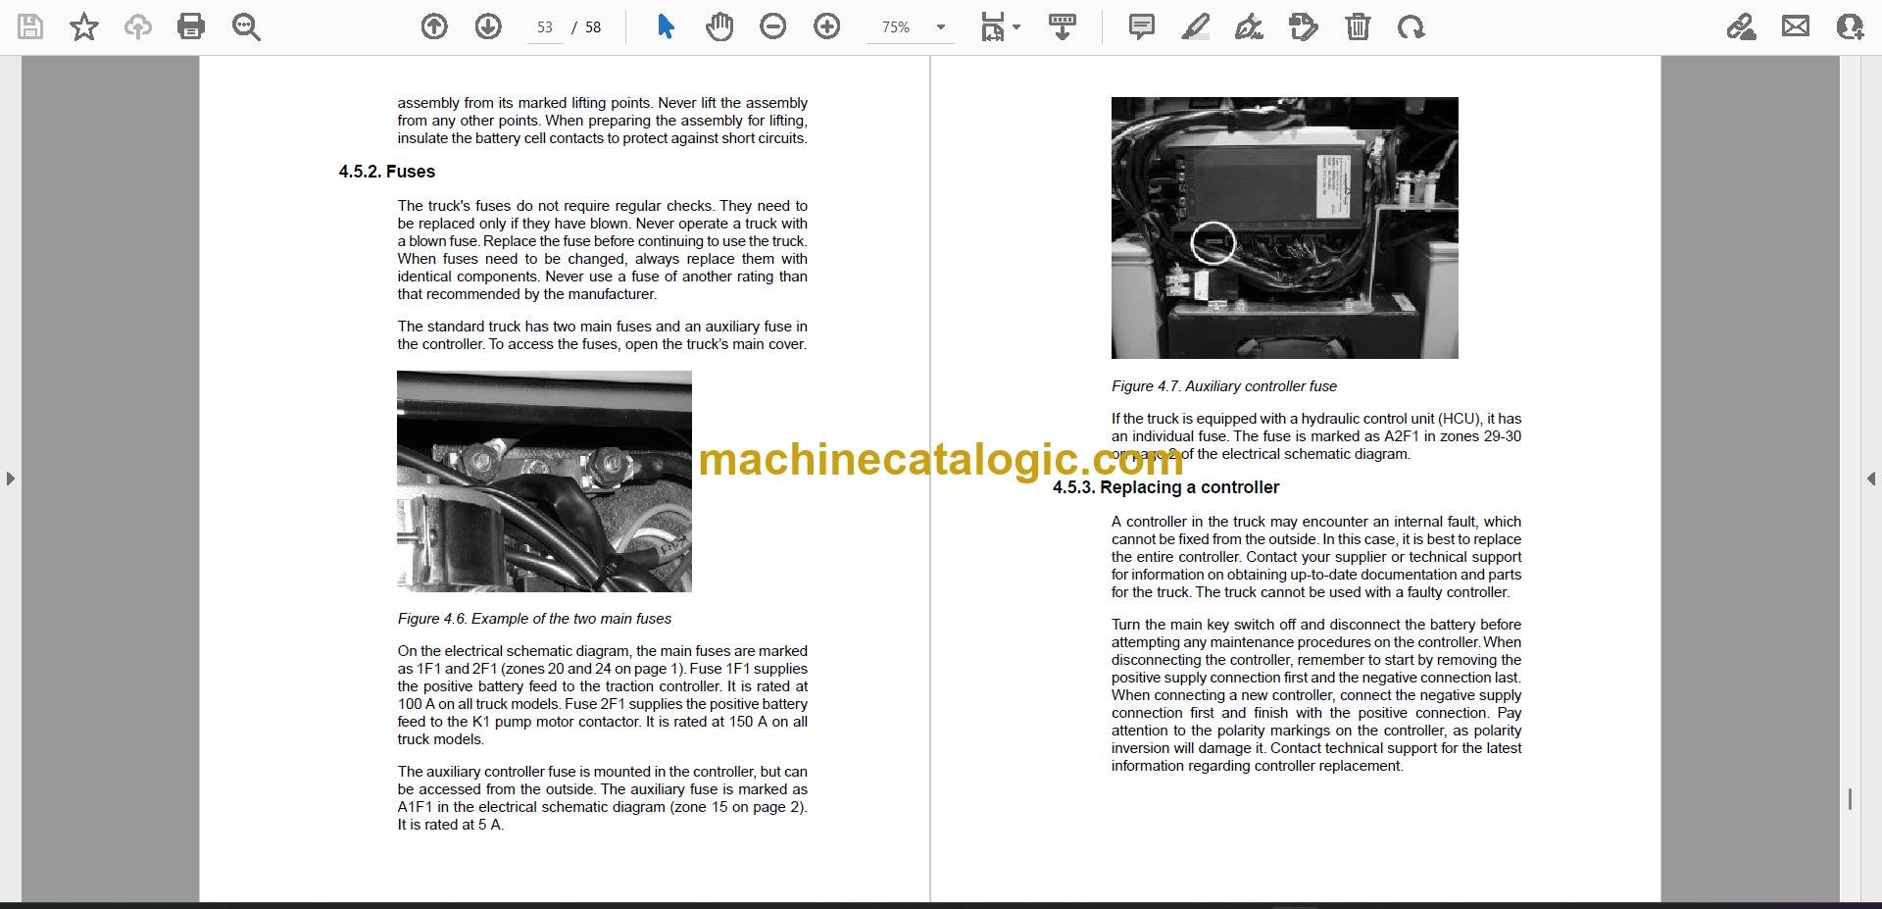Send file by email envelope icon

point(1796,26)
